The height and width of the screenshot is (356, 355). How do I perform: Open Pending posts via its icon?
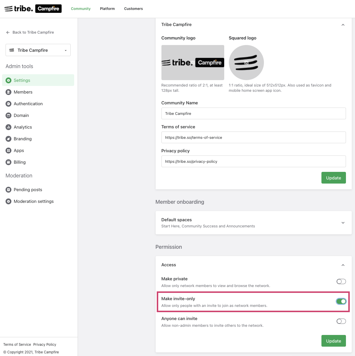pyautogui.click(x=8, y=190)
